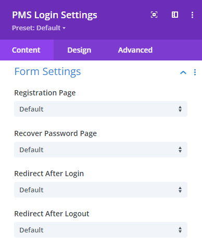
Task: Collapse the Form Settings section chevron
Action: [x=183, y=72]
